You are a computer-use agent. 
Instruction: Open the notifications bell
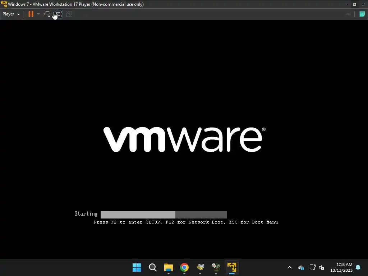tap(358, 267)
